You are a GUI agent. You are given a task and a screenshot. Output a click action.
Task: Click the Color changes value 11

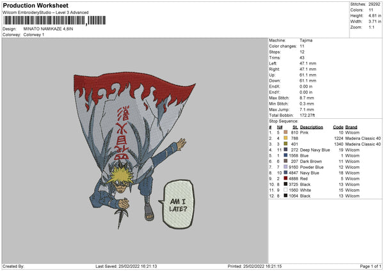point(301,46)
